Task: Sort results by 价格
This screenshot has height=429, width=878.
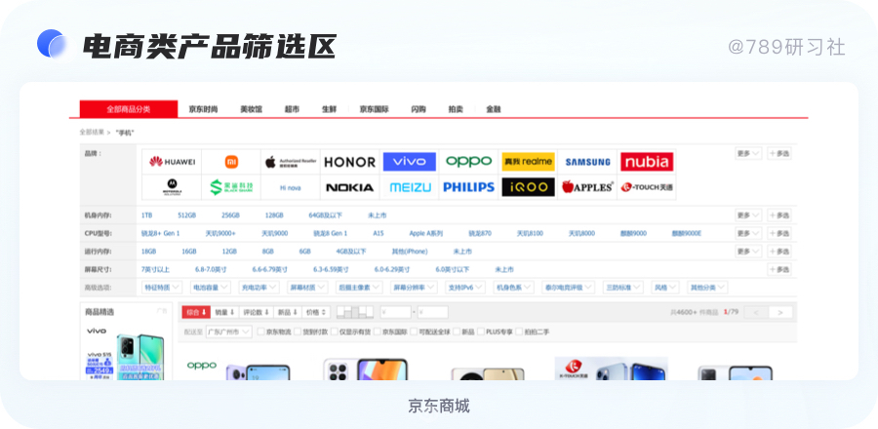Action: pos(316,312)
